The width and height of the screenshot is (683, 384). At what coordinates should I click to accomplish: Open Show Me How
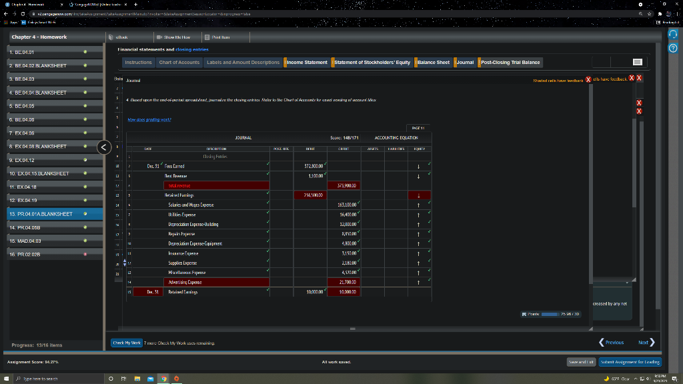(173, 37)
